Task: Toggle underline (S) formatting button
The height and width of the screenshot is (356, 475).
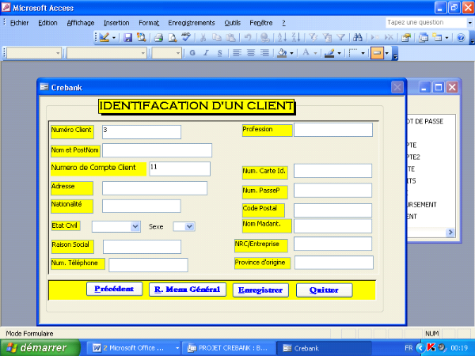Action: [219, 53]
